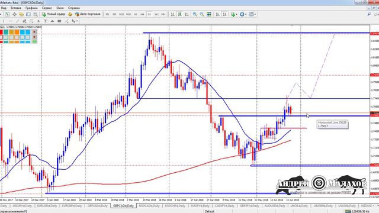Switch to USDJPYd,Daily chart tab
This screenshot has width=379, height=213.
[x=23, y=206]
